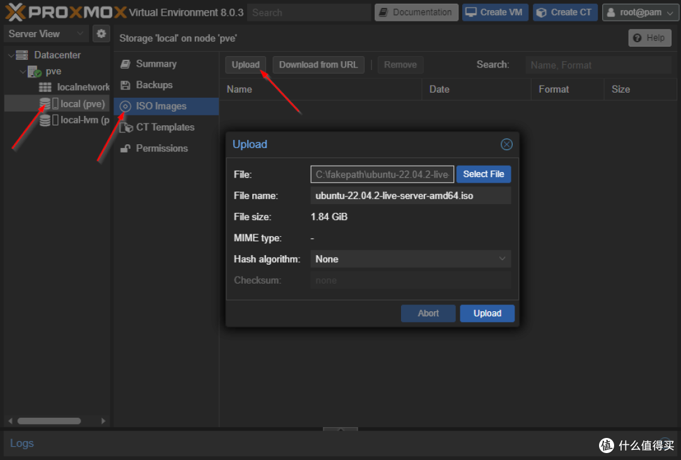Select the ISO Images tab
Viewport: 681px width, 460px height.
166,106
